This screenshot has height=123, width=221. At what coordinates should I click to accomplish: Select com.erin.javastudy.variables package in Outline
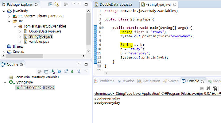point(37,77)
